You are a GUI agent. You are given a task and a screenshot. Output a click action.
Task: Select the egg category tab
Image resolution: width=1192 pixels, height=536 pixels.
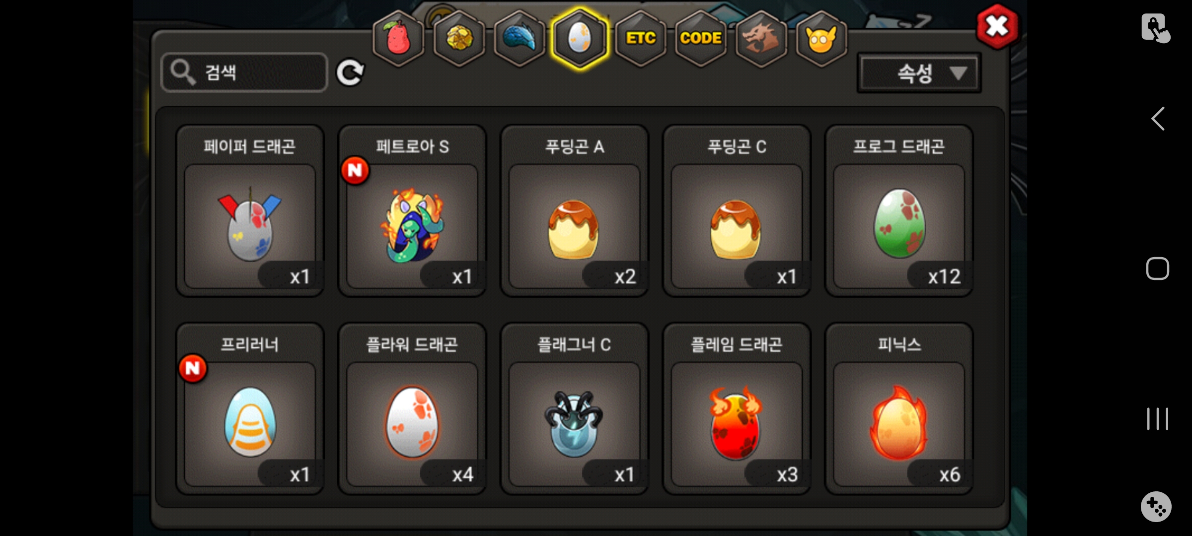580,39
